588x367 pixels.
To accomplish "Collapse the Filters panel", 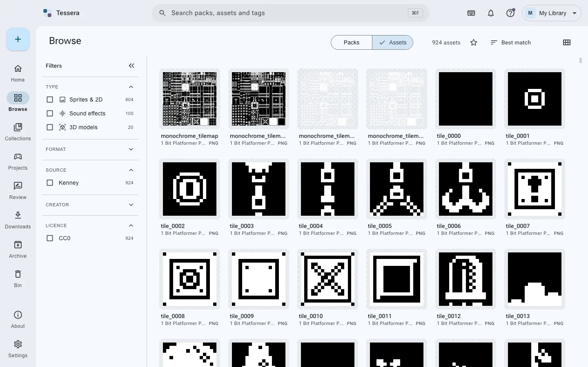I will tap(131, 66).
